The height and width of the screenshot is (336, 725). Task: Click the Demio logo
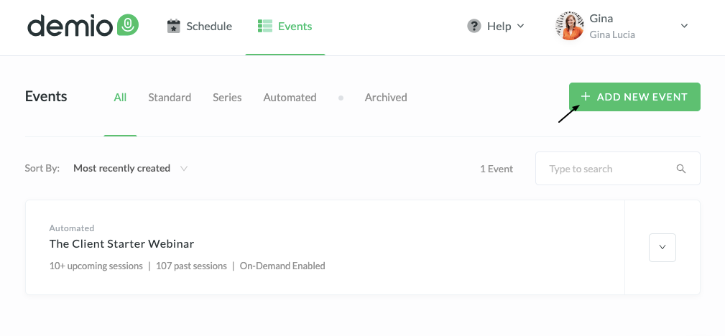[83, 27]
